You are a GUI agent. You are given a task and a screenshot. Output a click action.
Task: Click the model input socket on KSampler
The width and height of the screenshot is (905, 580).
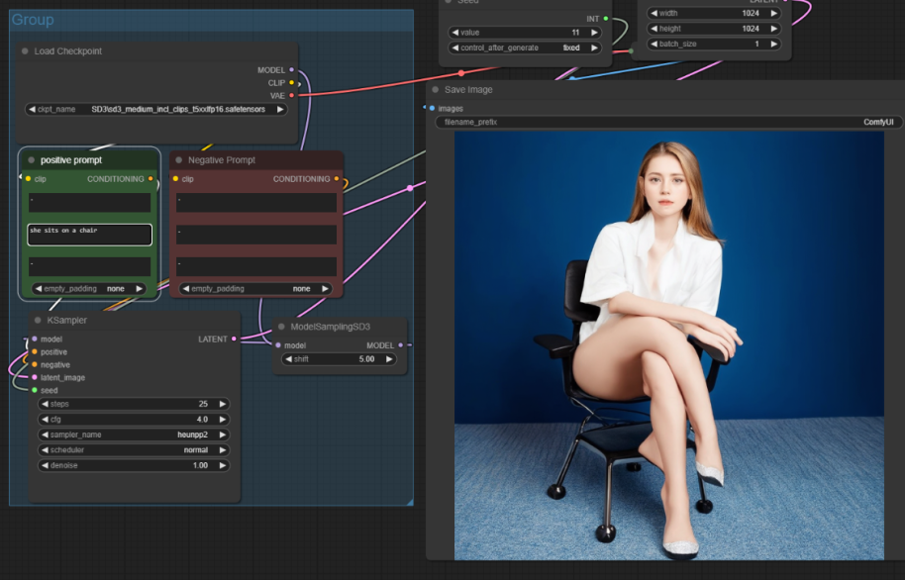click(x=35, y=339)
